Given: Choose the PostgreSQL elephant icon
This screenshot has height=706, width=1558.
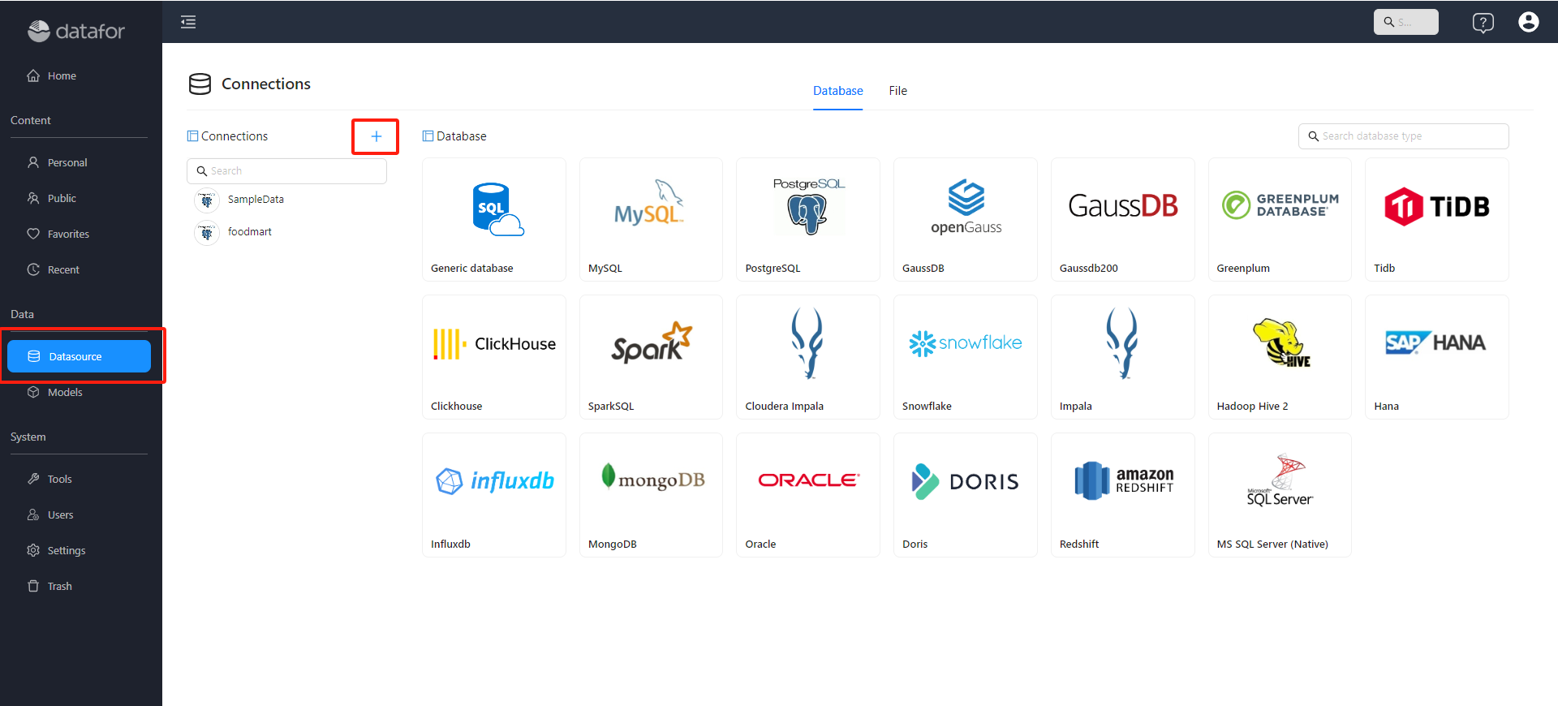Looking at the screenshot, I should click(807, 208).
